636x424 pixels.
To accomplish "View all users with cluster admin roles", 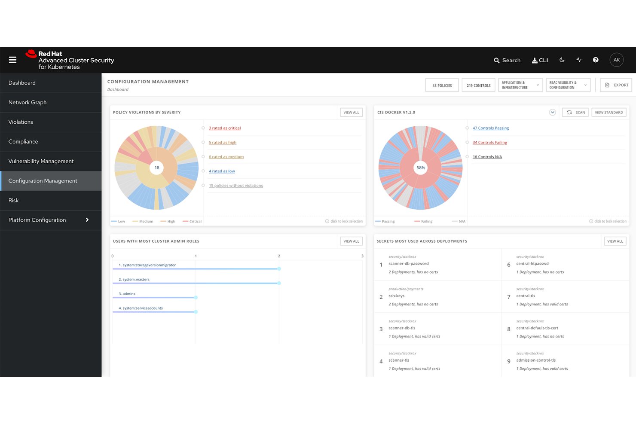I will click(x=352, y=241).
